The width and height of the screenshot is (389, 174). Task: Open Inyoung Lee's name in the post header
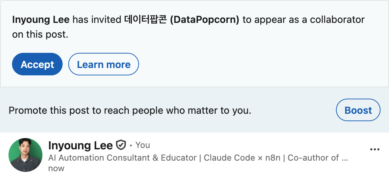(81, 145)
